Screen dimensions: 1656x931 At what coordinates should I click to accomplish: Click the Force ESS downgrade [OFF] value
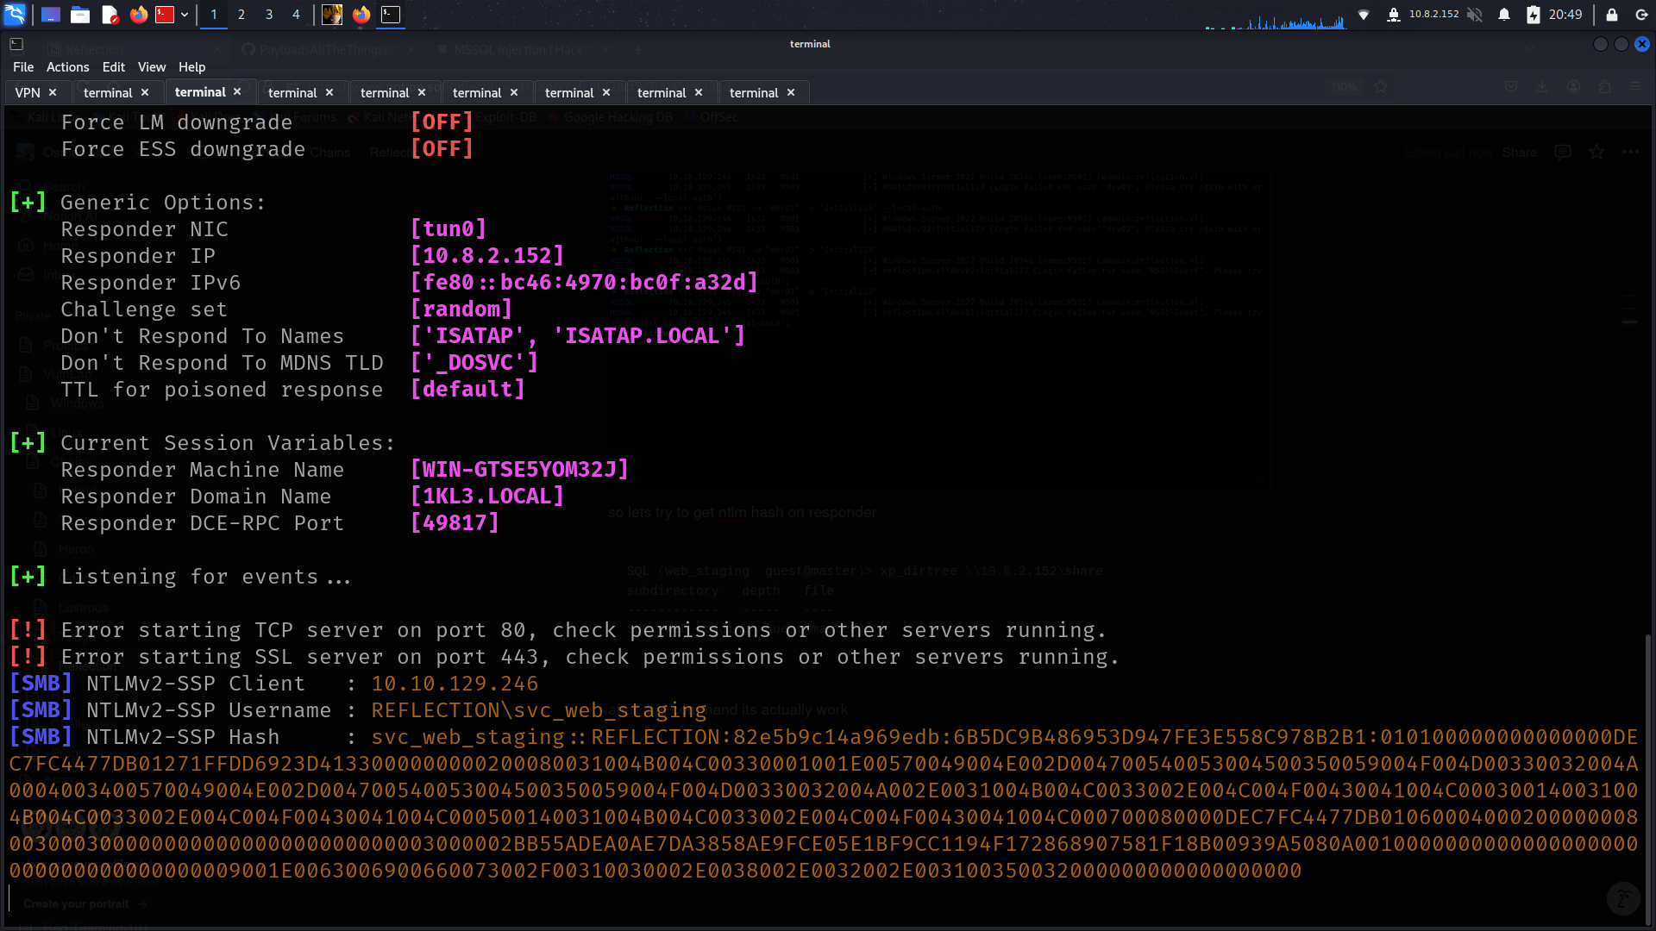pyautogui.click(x=442, y=148)
